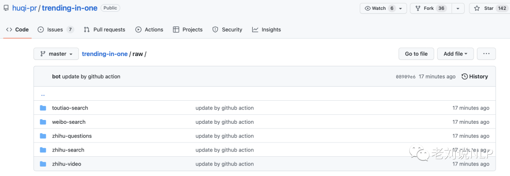Open commit message in weibo-search row

pos(224,122)
